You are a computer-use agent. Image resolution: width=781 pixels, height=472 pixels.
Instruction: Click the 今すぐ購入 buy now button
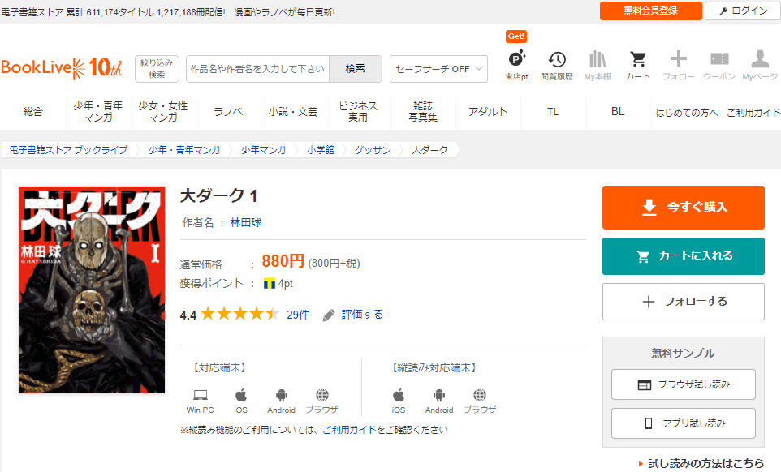[683, 208]
